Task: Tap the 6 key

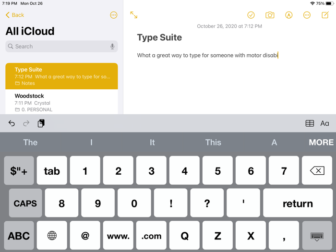Action: (x=251, y=170)
